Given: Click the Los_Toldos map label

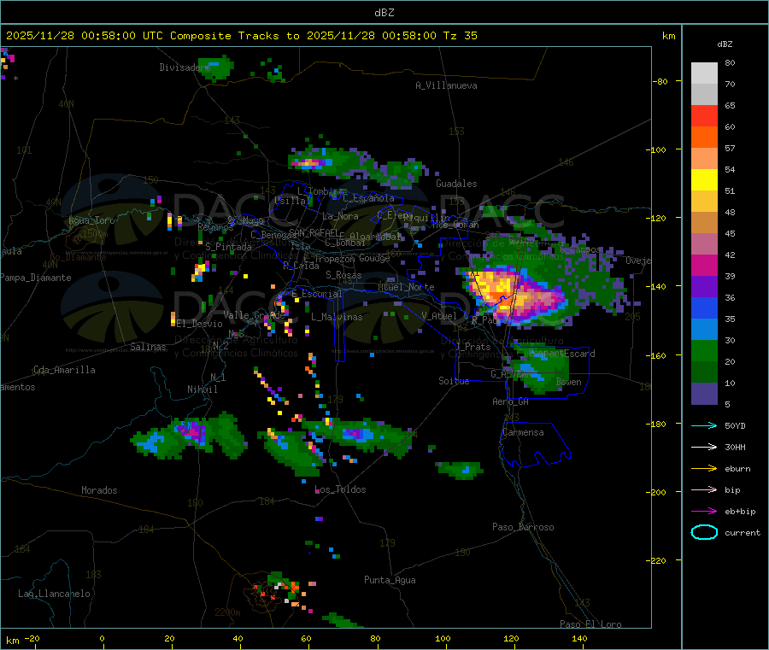Looking at the screenshot, I should click(x=340, y=489).
